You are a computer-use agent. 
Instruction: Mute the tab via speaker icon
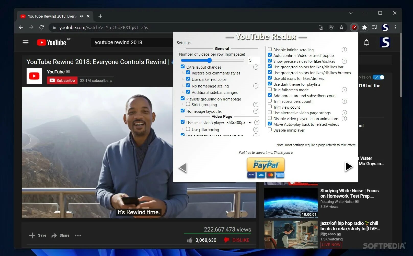81,16
